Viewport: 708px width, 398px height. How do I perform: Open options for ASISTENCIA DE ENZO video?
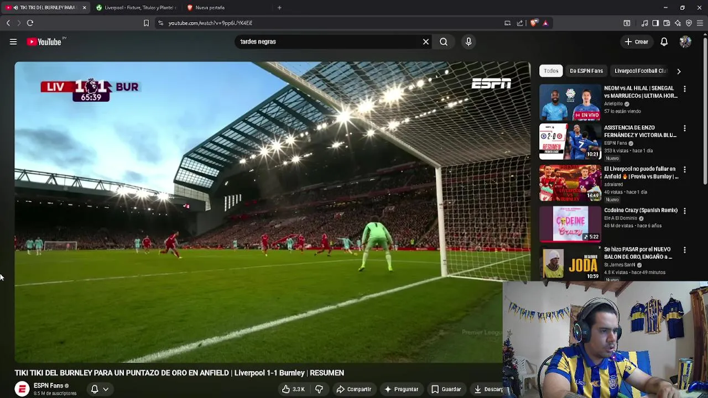(x=685, y=128)
